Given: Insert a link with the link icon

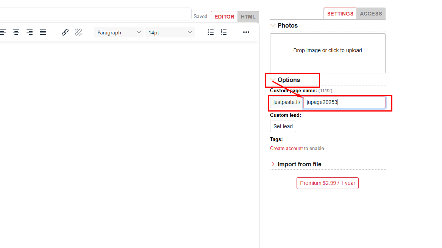Looking at the screenshot, I should click(x=65, y=32).
